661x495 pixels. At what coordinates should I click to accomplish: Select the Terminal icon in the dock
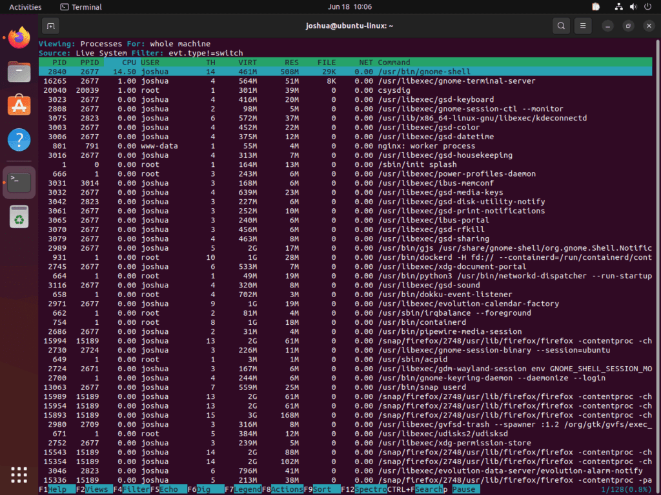click(x=19, y=182)
